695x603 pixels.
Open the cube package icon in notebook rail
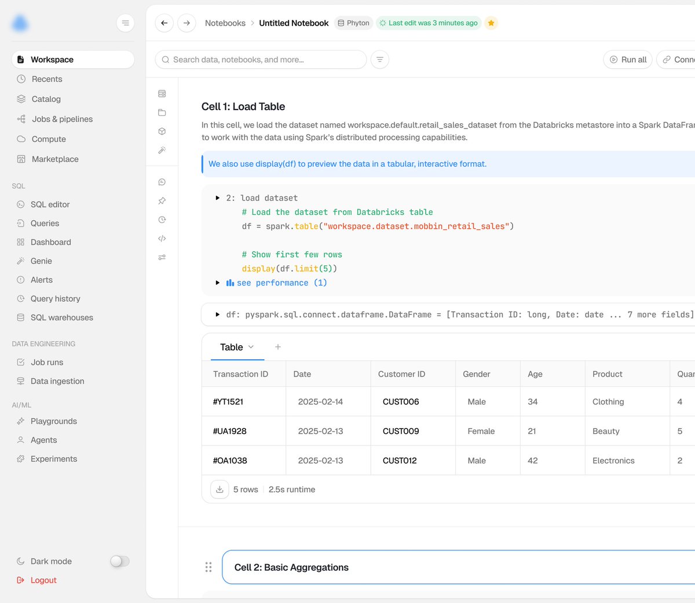coord(162,131)
